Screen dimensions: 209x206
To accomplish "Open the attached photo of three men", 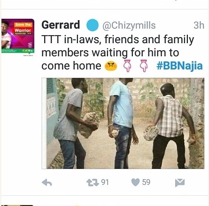I will coord(123,123).
